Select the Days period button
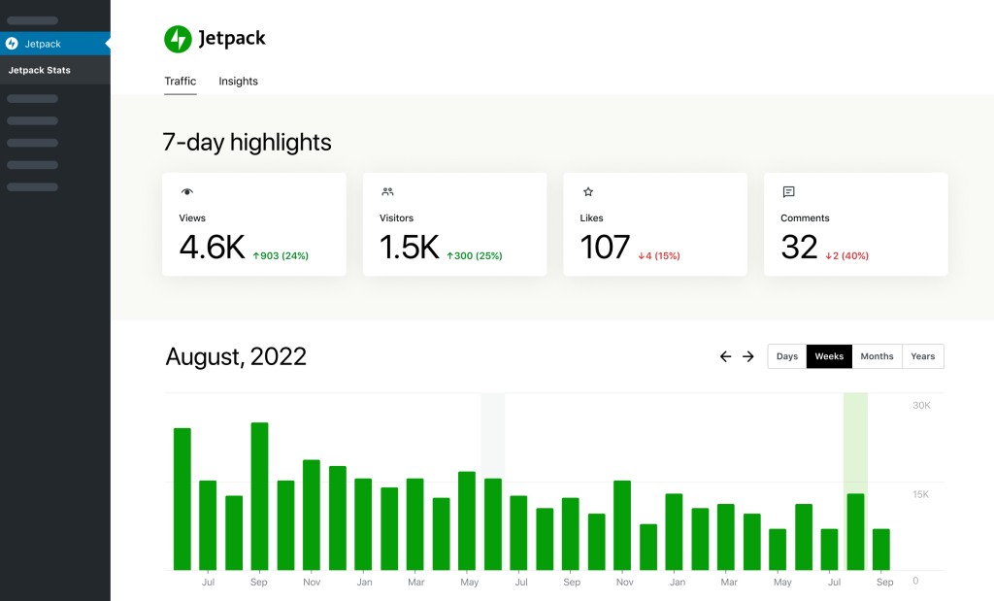Image resolution: width=994 pixels, height=601 pixels. [x=786, y=356]
